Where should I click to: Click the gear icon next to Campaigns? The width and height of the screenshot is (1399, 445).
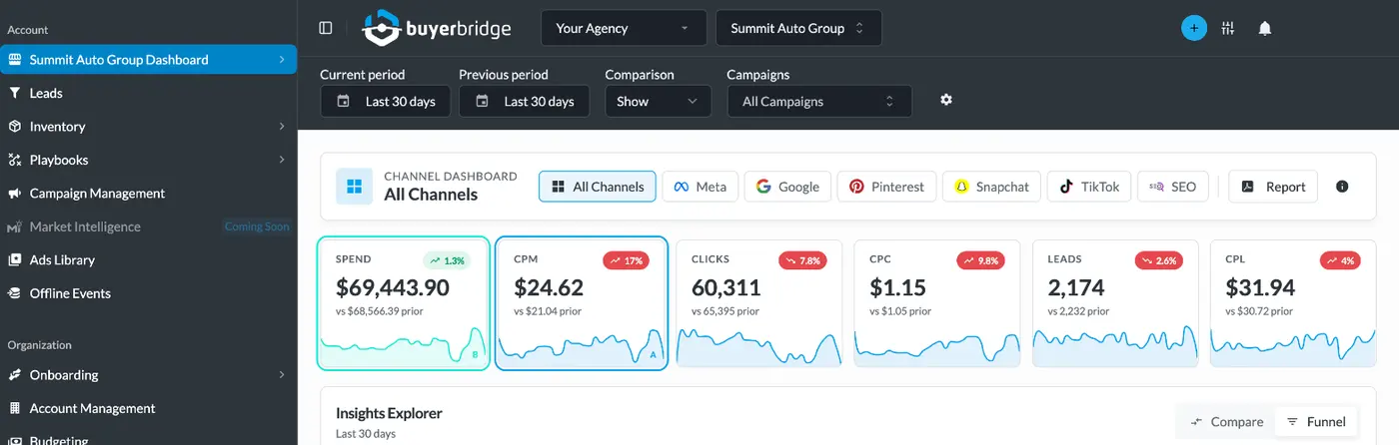(x=946, y=100)
